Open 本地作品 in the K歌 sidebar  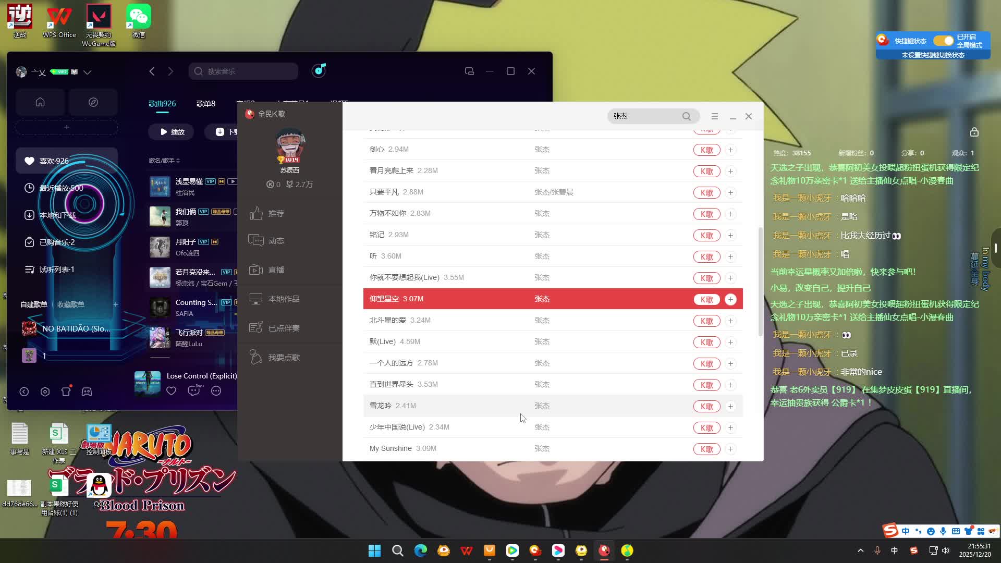[284, 299]
